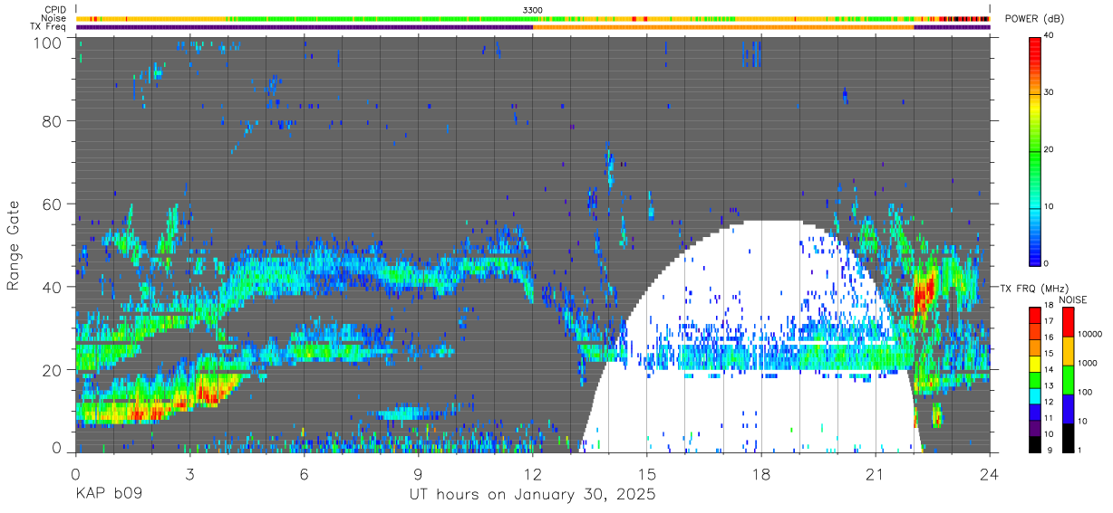Click the 'POWER (dB)' legend title

coord(1035,19)
